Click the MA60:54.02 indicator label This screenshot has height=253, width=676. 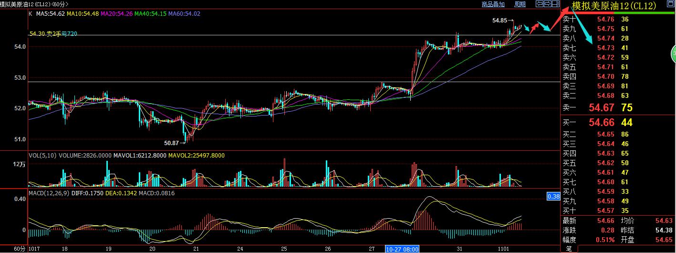(184, 14)
